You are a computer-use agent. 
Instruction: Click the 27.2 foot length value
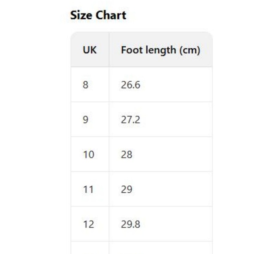(x=130, y=120)
